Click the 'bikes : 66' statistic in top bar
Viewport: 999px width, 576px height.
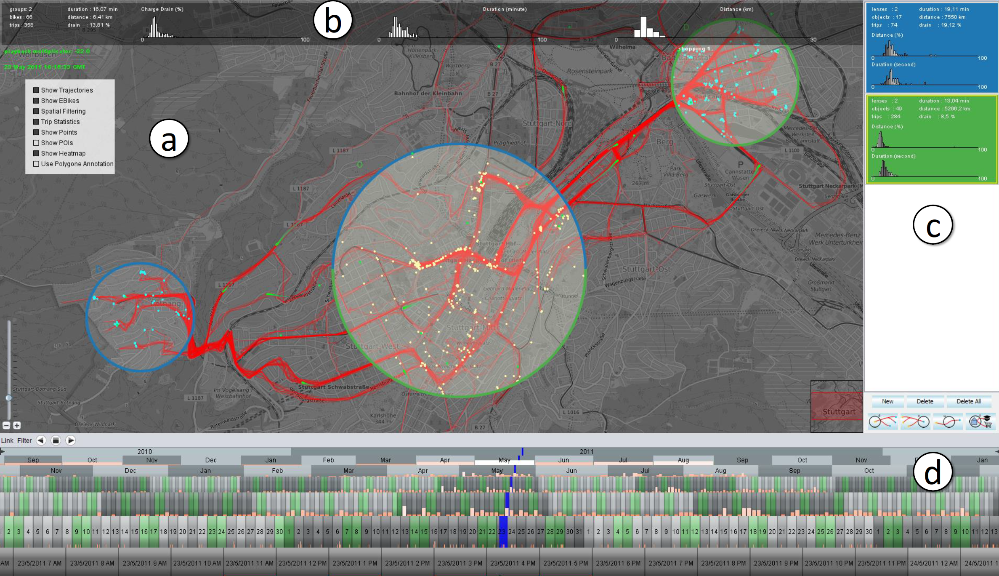pyautogui.click(x=21, y=17)
